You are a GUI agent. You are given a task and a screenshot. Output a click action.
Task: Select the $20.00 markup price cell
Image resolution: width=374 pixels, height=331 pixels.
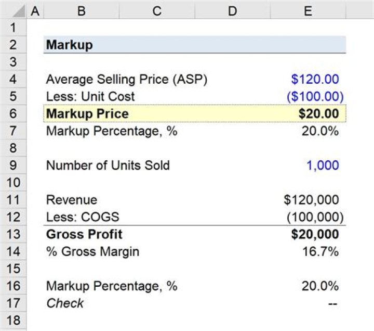coord(318,114)
